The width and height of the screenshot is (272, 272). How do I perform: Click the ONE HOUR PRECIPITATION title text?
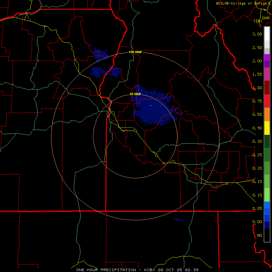tap(106, 270)
